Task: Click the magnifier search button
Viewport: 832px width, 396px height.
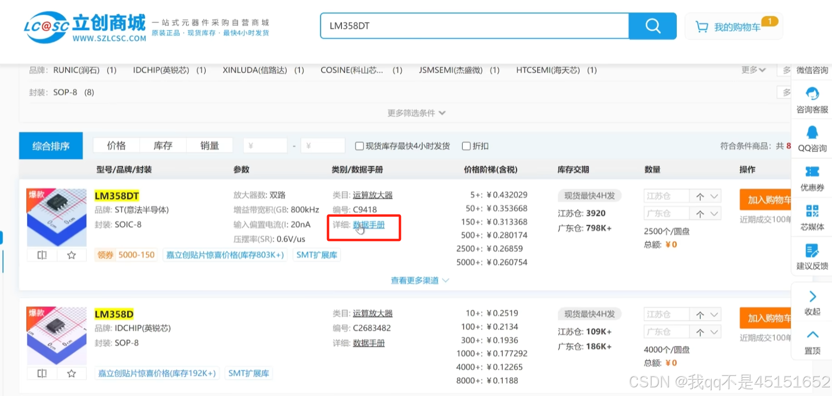Action: pos(653,26)
